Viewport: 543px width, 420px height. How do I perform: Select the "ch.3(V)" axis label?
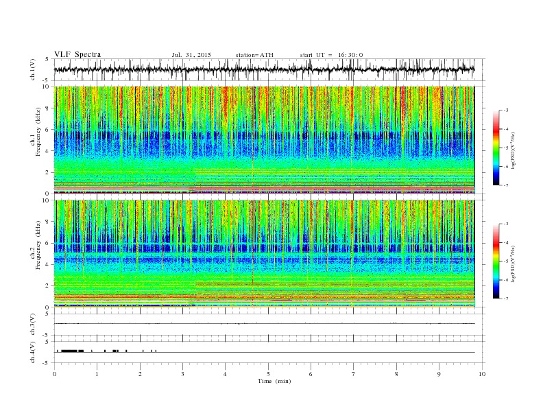click(33, 324)
